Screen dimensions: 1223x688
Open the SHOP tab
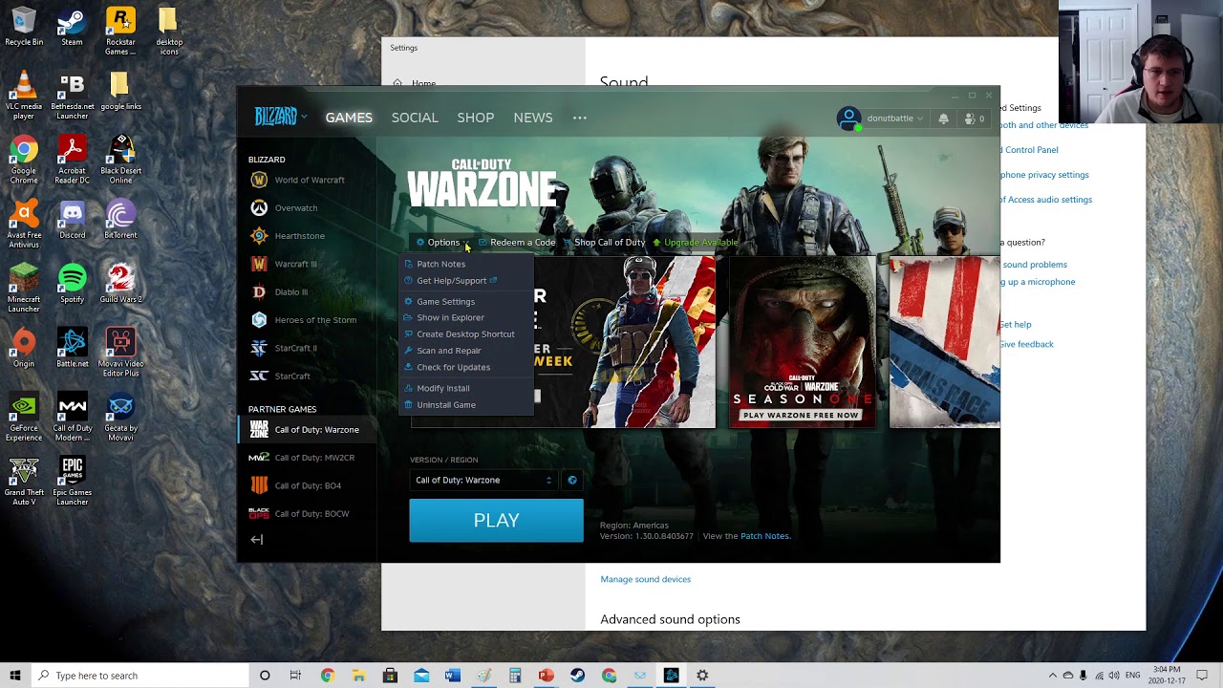(x=475, y=118)
